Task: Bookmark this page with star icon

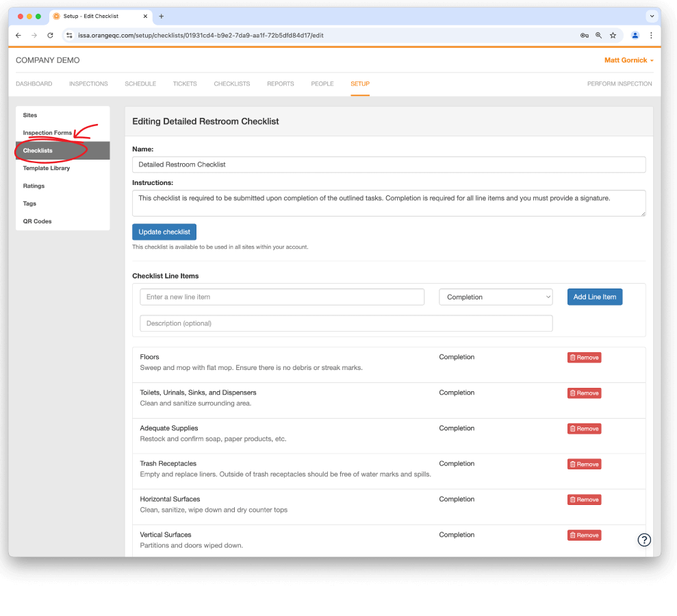Action: click(613, 35)
